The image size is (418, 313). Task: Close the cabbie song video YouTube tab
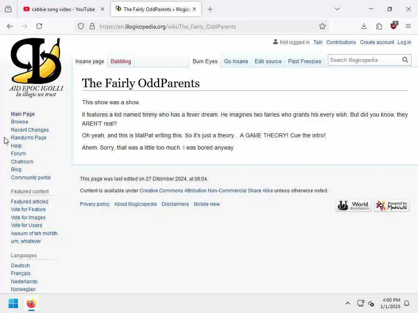102,9
